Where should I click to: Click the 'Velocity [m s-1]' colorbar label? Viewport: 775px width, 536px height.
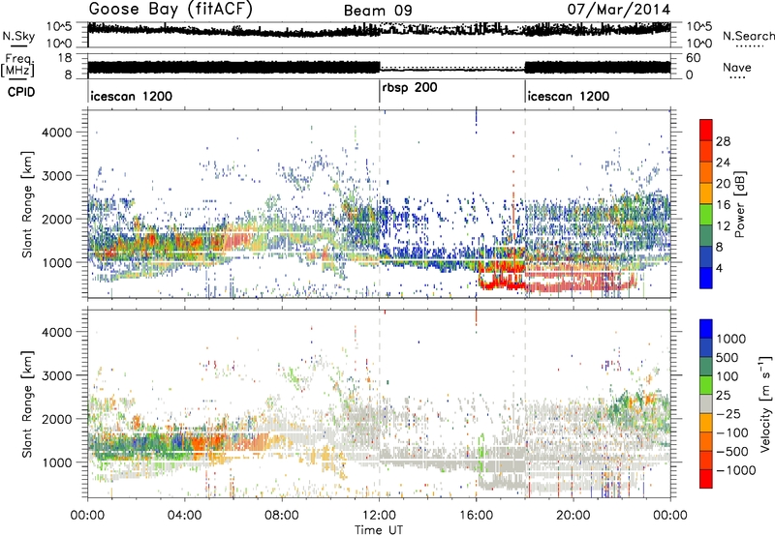click(x=765, y=403)
